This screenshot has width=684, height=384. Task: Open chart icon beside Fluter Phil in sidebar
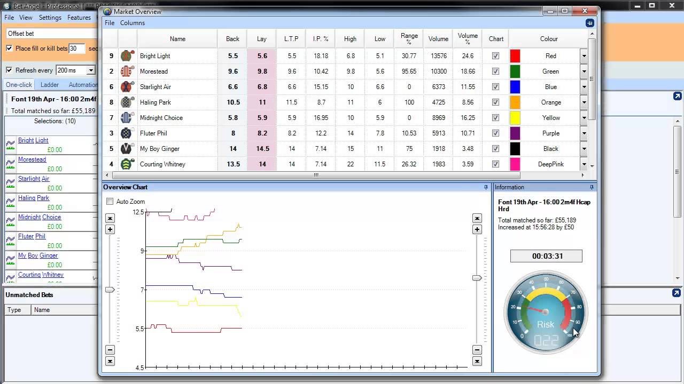coord(10,241)
